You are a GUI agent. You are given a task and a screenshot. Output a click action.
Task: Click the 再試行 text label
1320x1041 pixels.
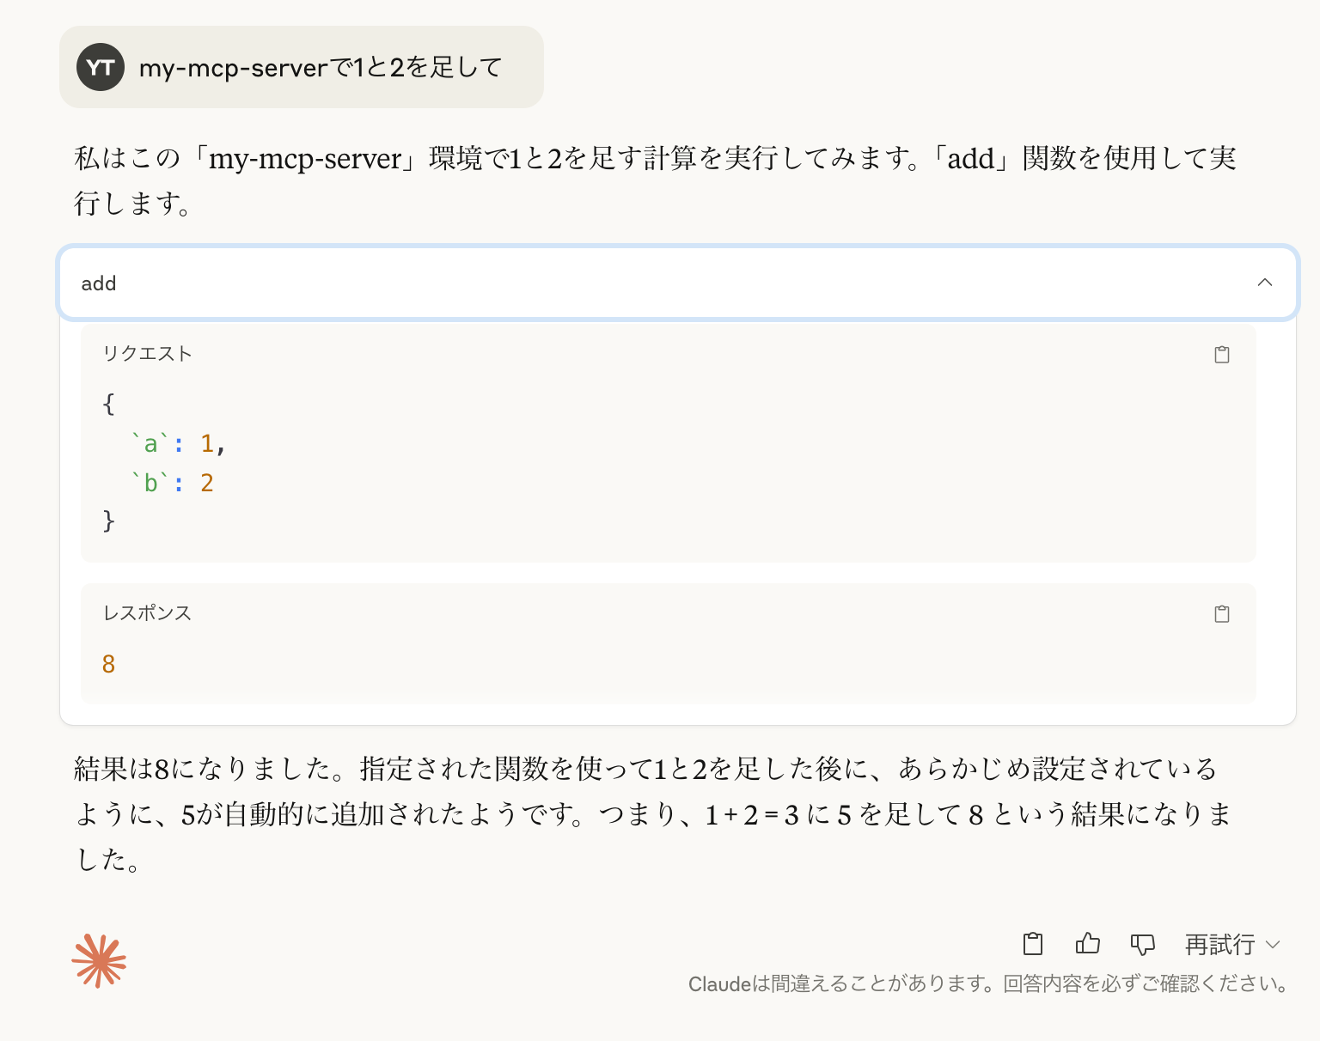pyautogui.click(x=1219, y=945)
